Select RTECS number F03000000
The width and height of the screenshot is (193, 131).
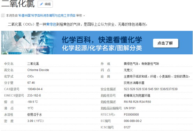pyautogui.click(x=131, y=115)
